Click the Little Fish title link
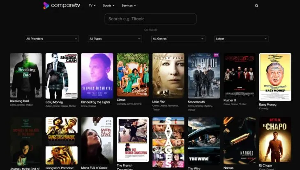Screen dimensions: 300x170 tap(159, 102)
